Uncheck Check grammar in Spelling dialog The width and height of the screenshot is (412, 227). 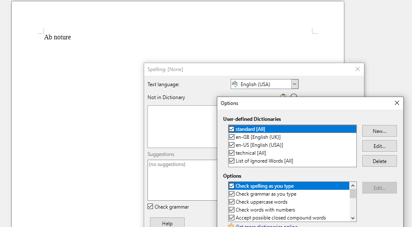[150, 207]
